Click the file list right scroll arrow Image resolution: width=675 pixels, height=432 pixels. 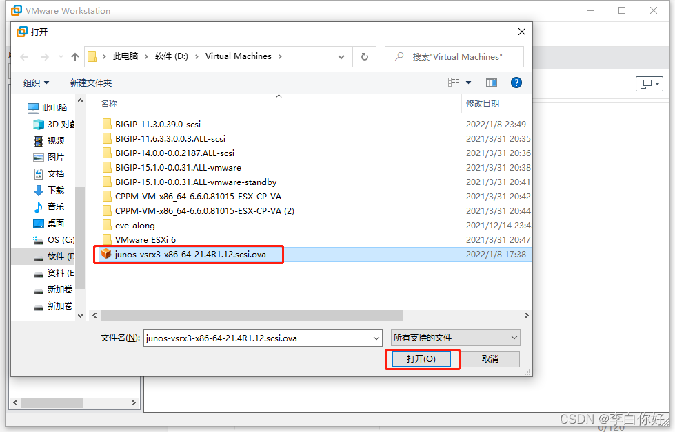[x=527, y=316]
